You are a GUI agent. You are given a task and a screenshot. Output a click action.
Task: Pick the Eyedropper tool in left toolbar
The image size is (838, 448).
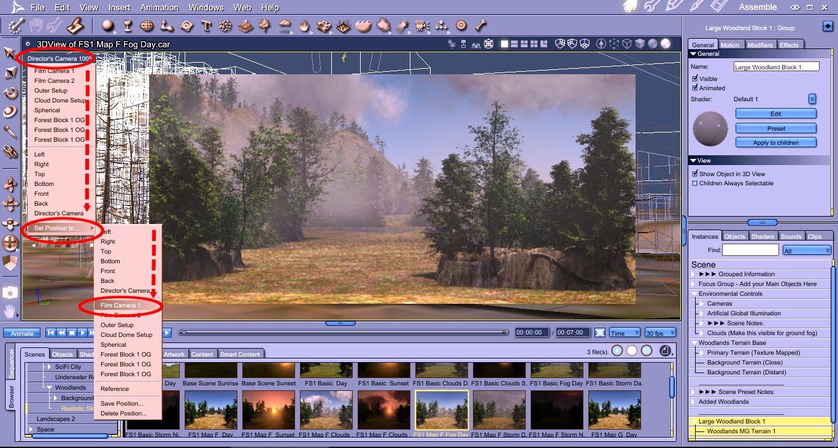coord(10,131)
